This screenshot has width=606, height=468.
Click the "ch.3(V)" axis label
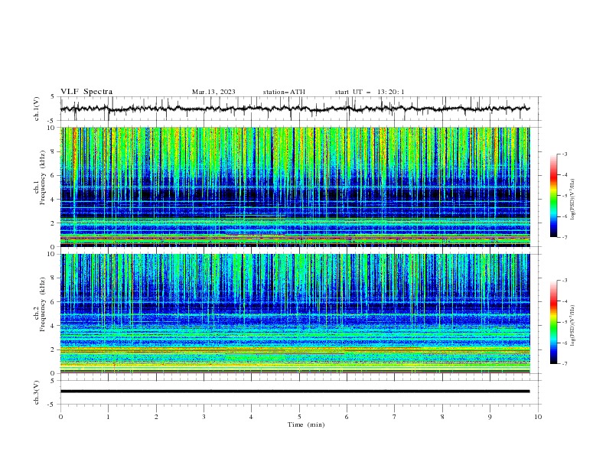coord(37,392)
